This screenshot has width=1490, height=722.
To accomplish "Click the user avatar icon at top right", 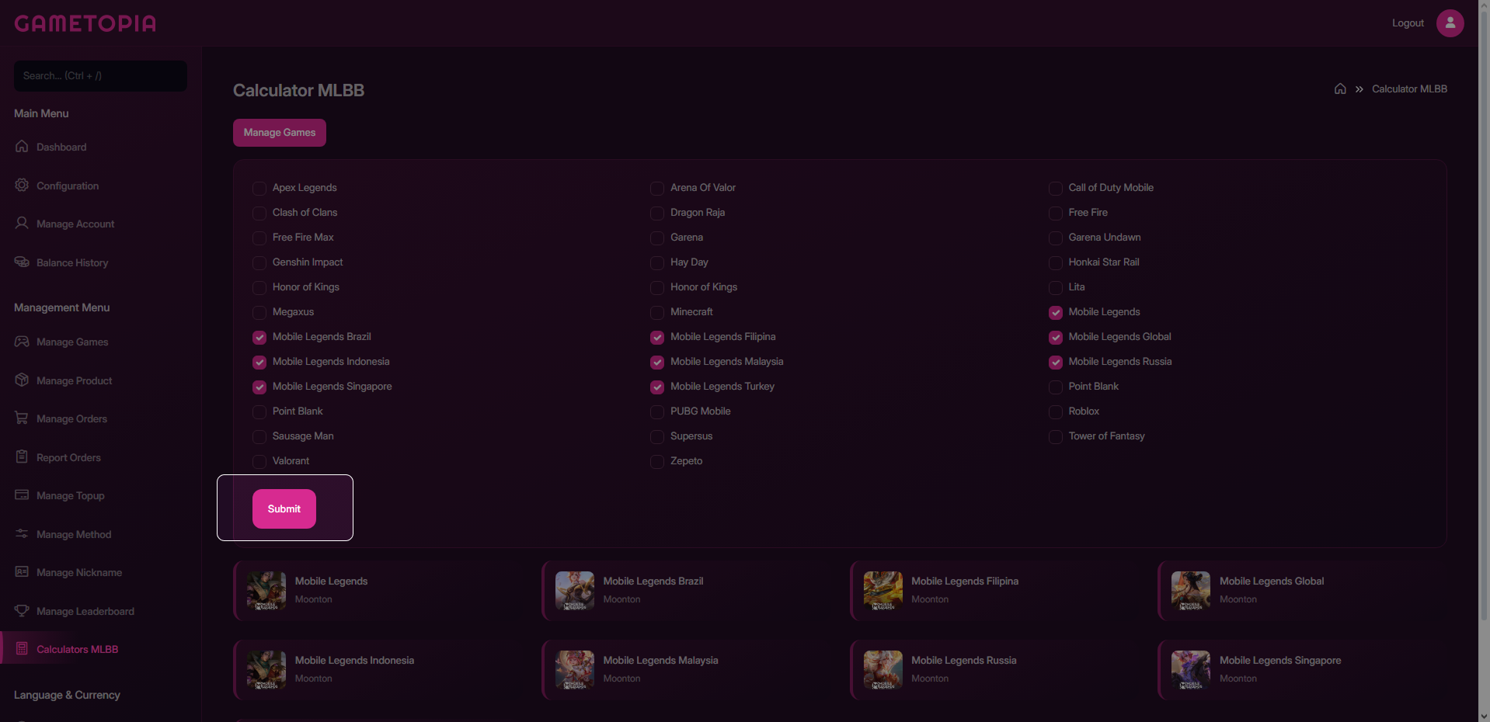I will point(1450,23).
